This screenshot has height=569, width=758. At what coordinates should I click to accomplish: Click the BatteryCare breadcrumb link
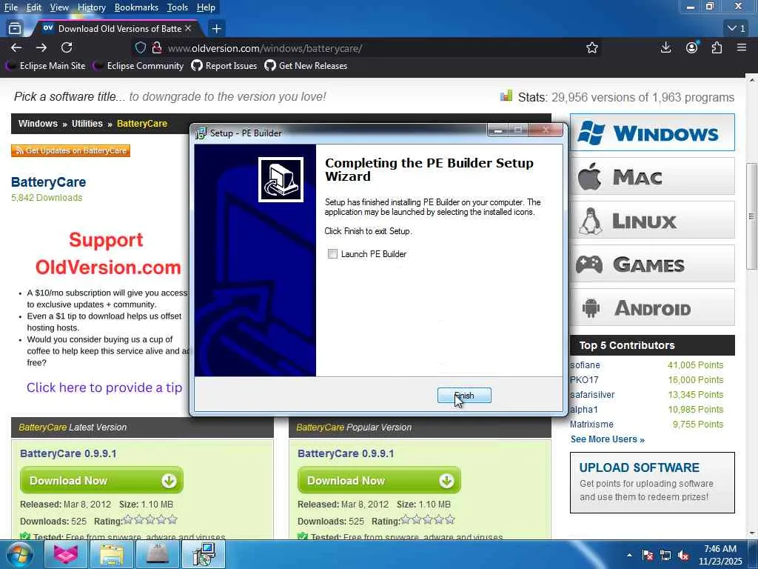142,124
